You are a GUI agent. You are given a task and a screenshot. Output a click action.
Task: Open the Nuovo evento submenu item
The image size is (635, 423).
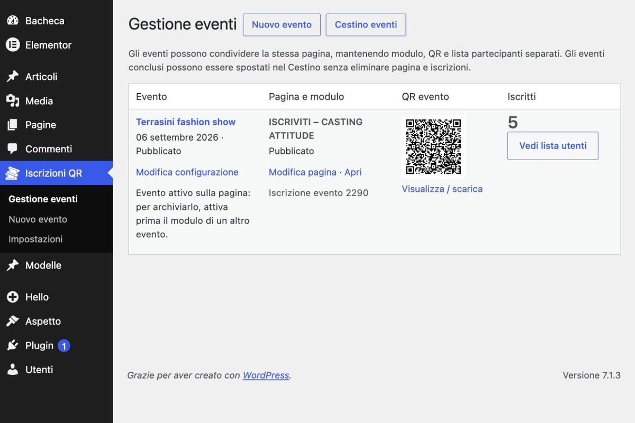(38, 219)
